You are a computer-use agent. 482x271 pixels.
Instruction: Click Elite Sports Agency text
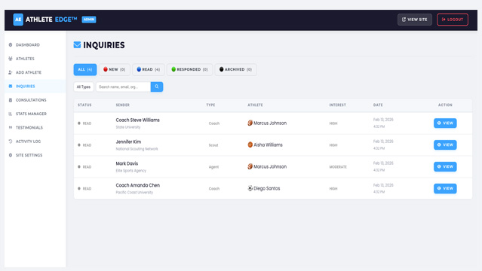pos(131,171)
